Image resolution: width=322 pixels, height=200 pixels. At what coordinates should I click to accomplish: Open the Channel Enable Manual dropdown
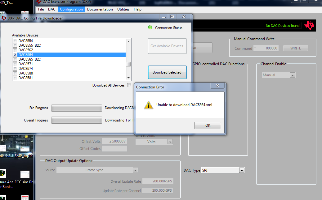[x=293, y=75]
